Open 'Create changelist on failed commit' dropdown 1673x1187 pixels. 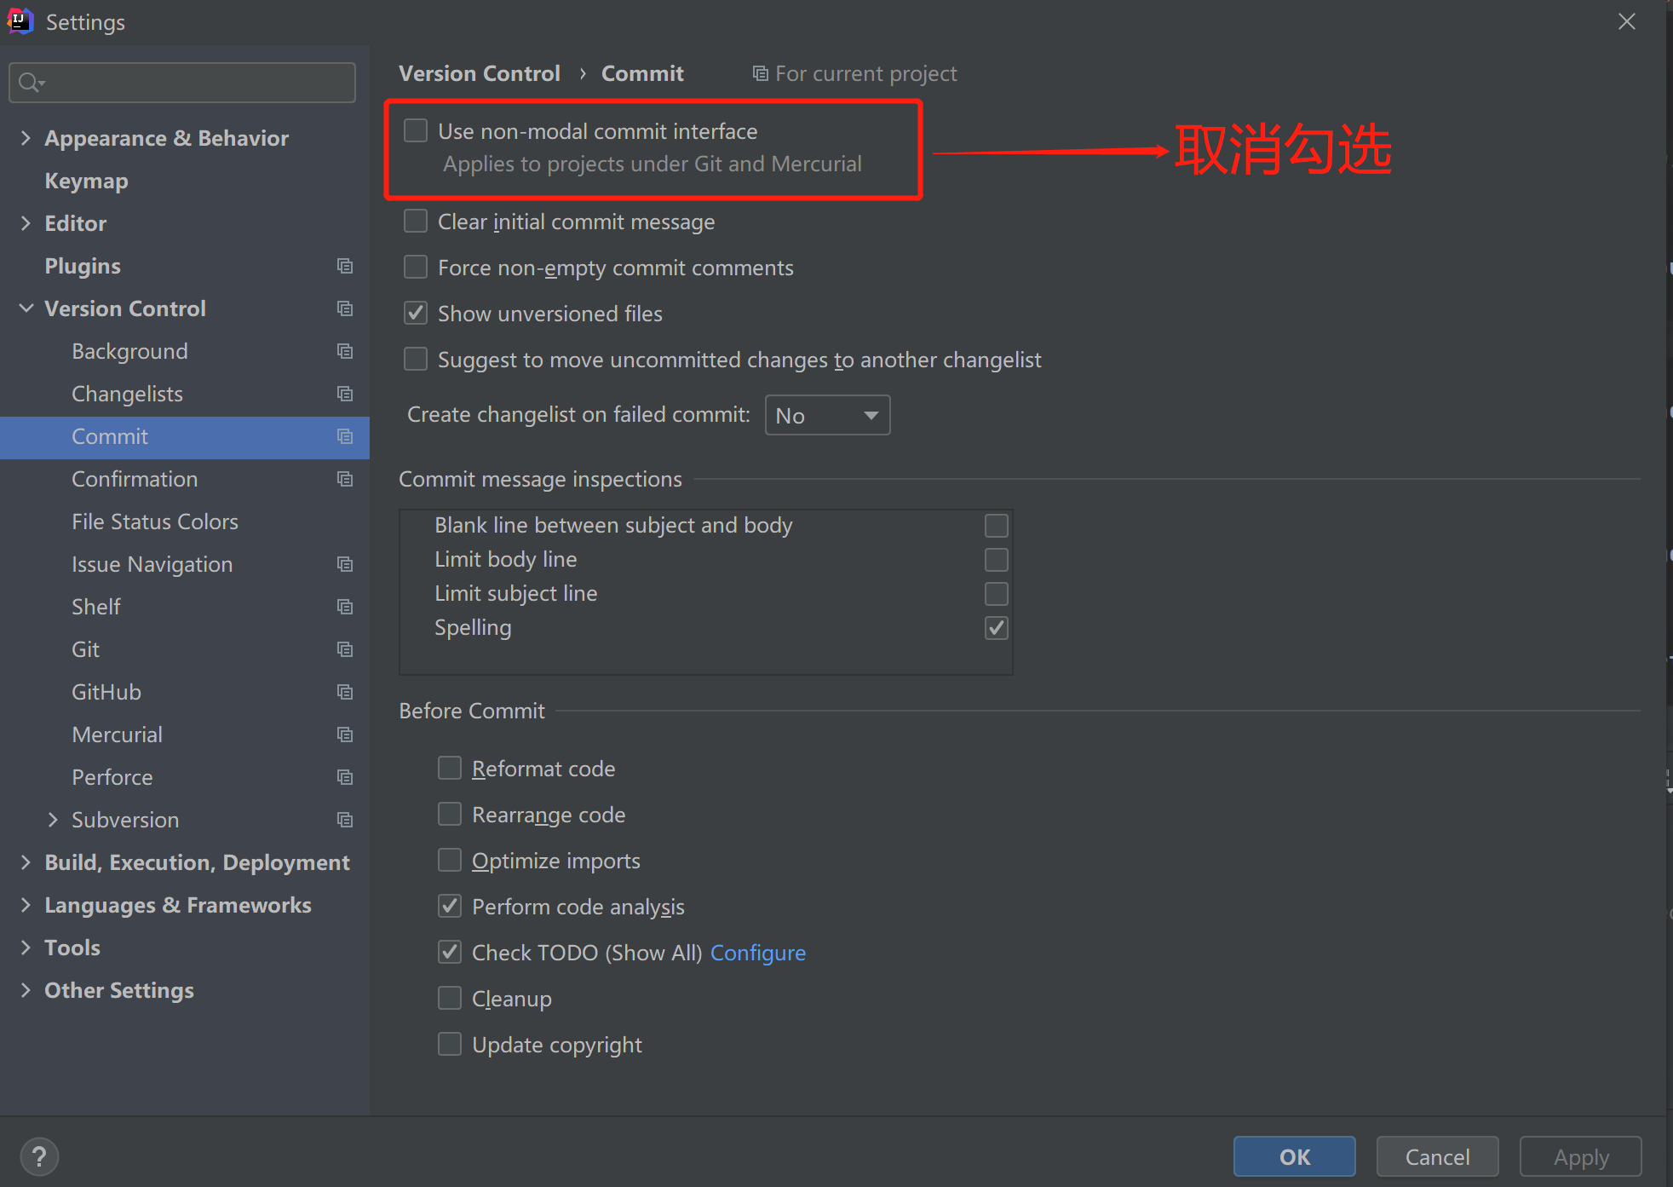[x=827, y=415]
